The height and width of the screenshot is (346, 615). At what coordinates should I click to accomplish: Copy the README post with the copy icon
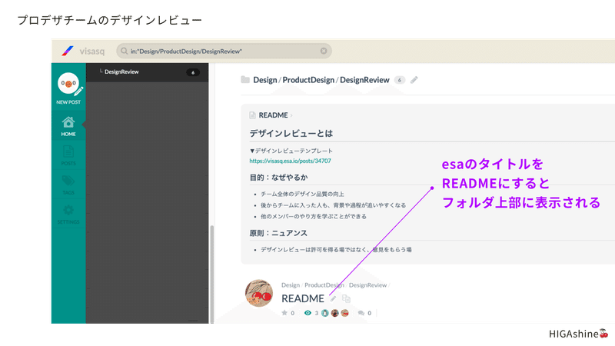[346, 299]
